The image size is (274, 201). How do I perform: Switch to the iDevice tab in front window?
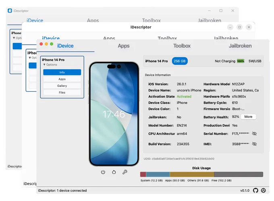pyautogui.click(x=65, y=46)
